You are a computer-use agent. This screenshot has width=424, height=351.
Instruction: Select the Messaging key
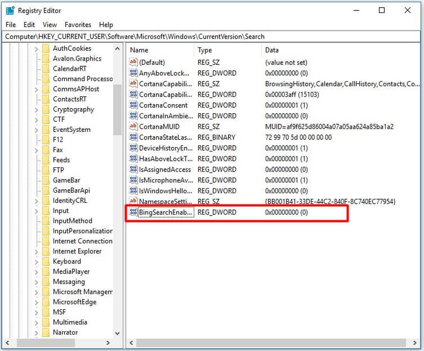pos(69,282)
